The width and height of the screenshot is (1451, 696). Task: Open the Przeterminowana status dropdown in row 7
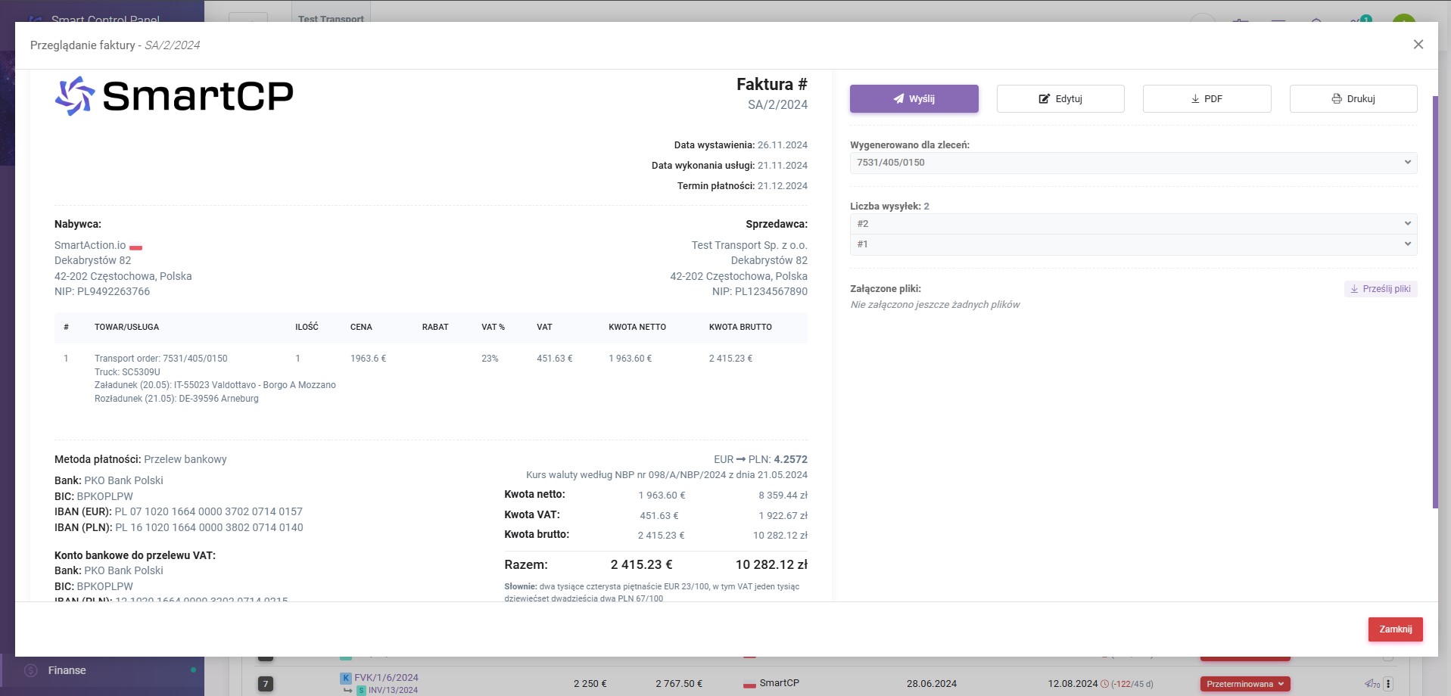click(x=1245, y=684)
